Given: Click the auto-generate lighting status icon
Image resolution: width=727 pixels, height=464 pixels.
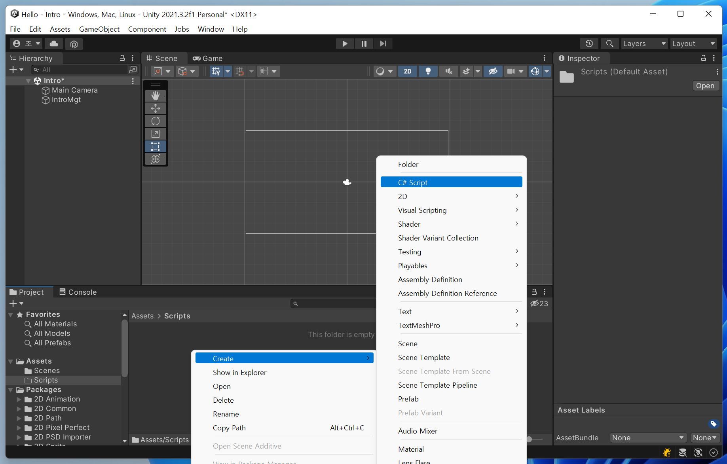Looking at the screenshot, I should [698, 453].
